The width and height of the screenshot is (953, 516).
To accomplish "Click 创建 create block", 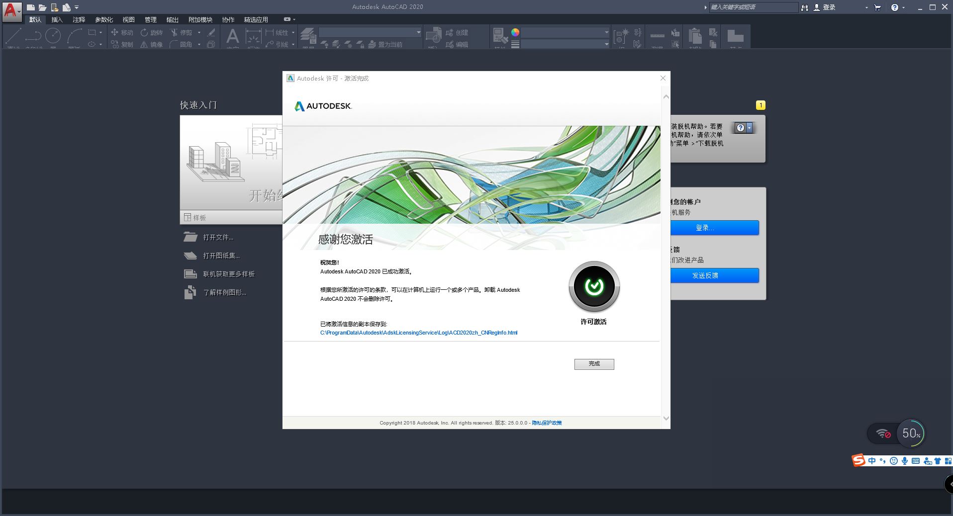I will pos(457,32).
